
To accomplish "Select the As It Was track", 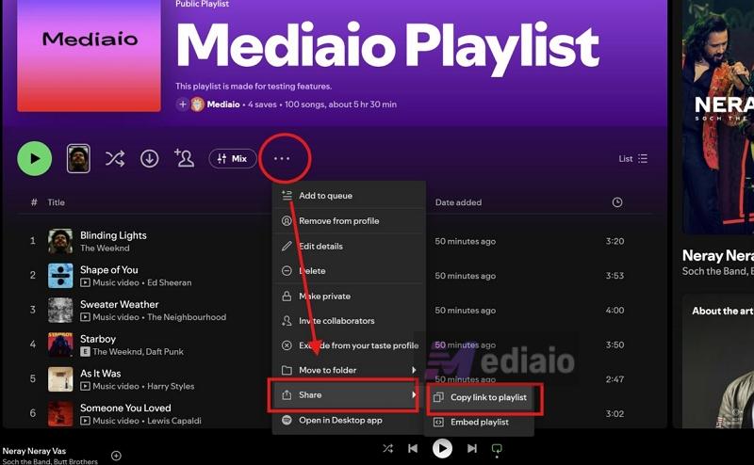I will (101, 374).
